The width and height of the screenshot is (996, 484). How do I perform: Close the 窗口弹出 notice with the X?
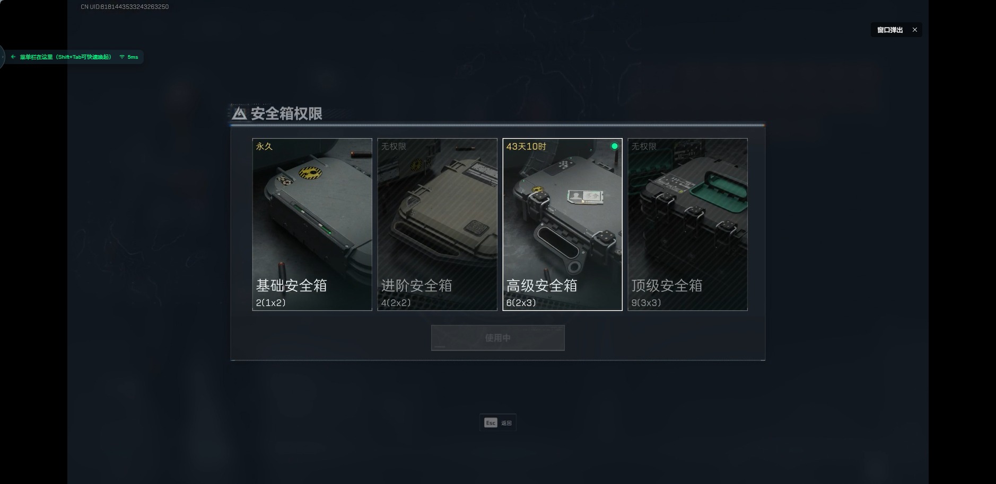(914, 30)
